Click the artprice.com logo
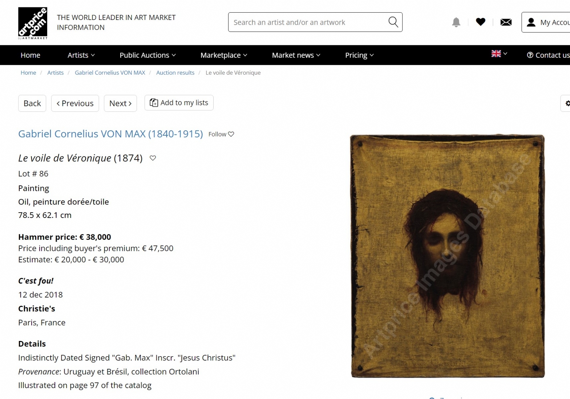Image resolution: width=570 pixels, height=399 pixels. (x=33, y=23)
